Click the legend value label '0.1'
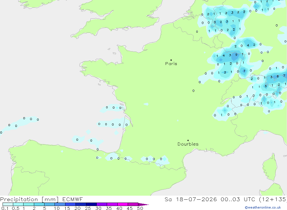The height and width of the screenshot is (210, 287). pyautogui.click(x=5, y=208)
